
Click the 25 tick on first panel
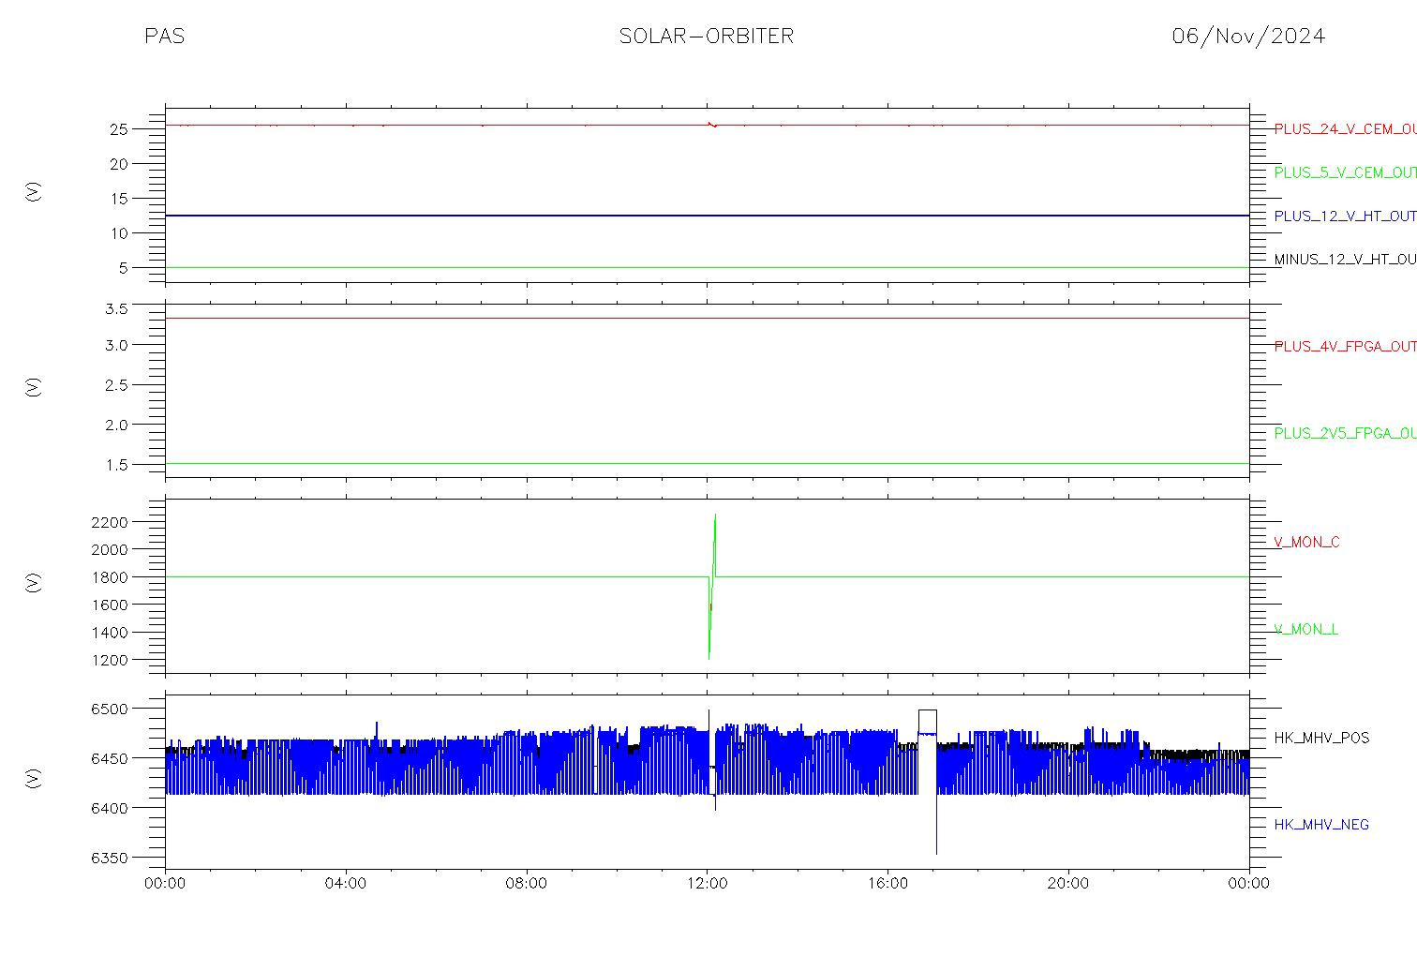click(x=119, y=129)
